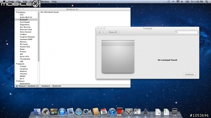Open the first document stack in dock
The image size is (211, 118).
[158, 112]
